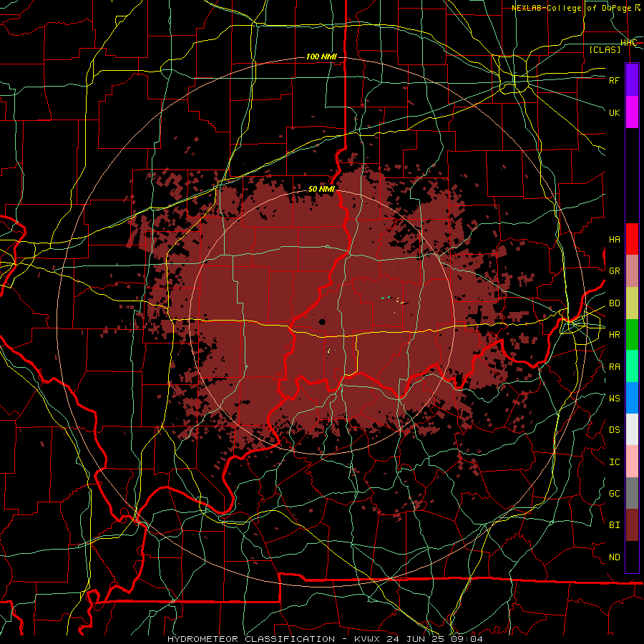Click the "WS" legend label

coord(614,399)
